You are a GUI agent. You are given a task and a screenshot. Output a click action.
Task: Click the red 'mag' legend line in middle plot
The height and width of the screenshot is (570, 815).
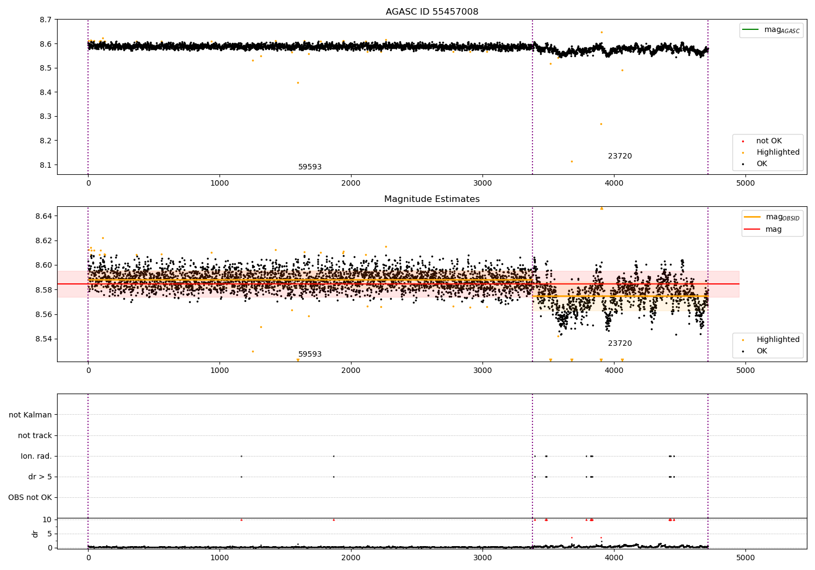click(753, 229)
